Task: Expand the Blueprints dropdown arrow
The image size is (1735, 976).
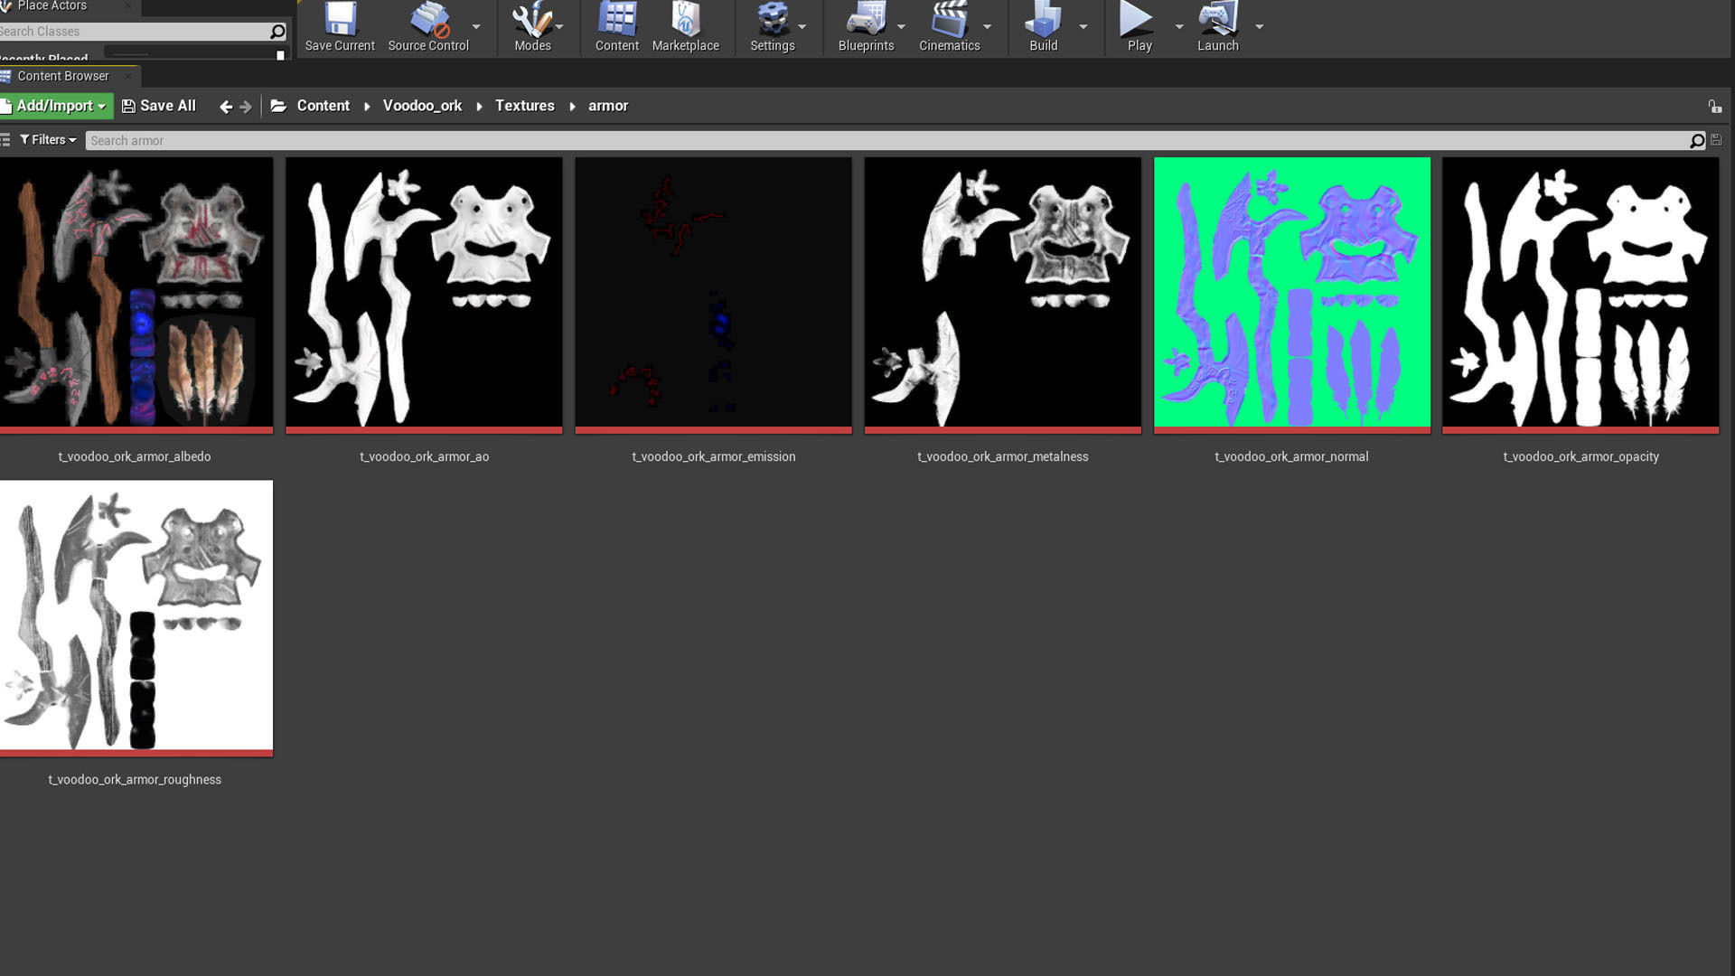Action: click(901, 26)
